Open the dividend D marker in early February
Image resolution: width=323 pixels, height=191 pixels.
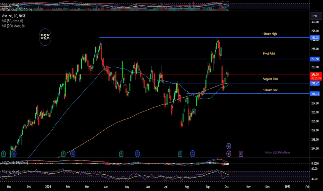(x=73, y=153)
